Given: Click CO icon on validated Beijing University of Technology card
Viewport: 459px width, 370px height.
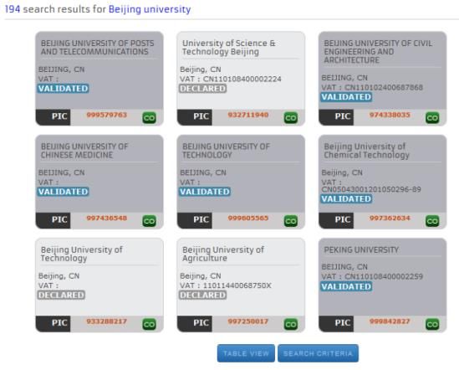Looking at the screenshot, I should coord(291,221).
